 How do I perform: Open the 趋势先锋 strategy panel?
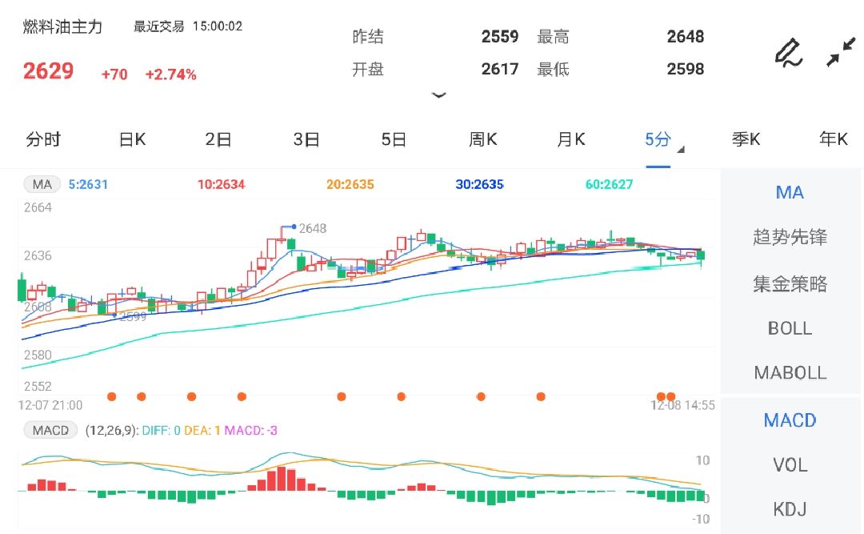(790, 237)
